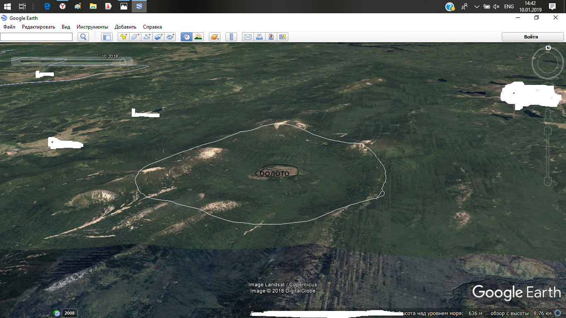
Task: Open the Редактировать menu
Action: 39,27
